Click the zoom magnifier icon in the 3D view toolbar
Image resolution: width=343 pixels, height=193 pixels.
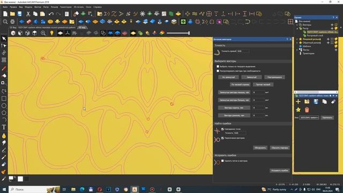click(x=43, y=33)
